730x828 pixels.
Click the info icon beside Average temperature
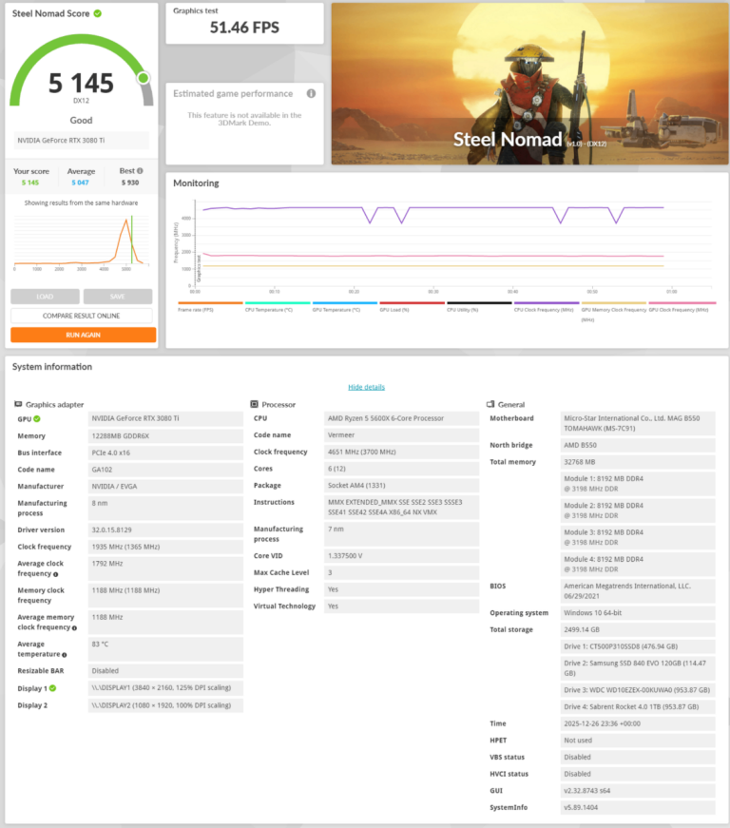(x=64, y=655)
